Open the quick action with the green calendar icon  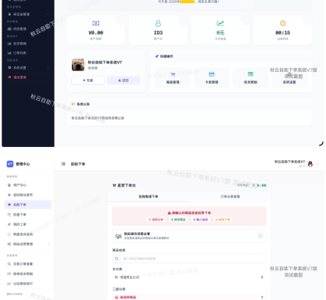[250, 77]
